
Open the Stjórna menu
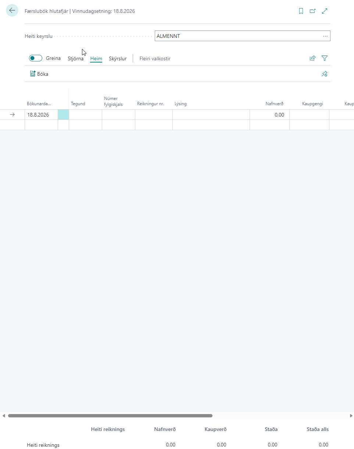(x=75, y=58)
